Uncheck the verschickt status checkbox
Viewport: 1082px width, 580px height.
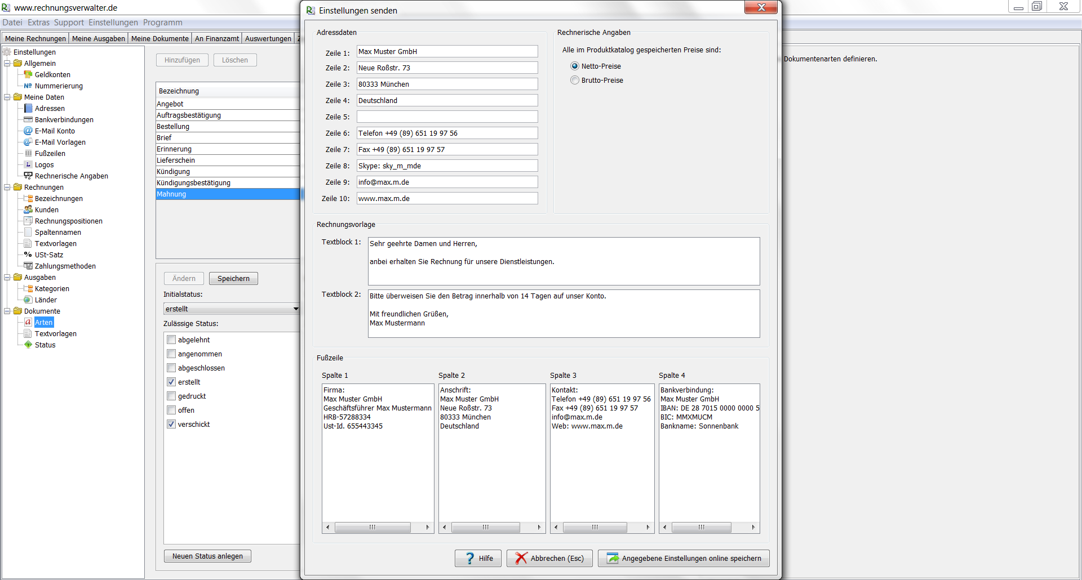[171, 424]
